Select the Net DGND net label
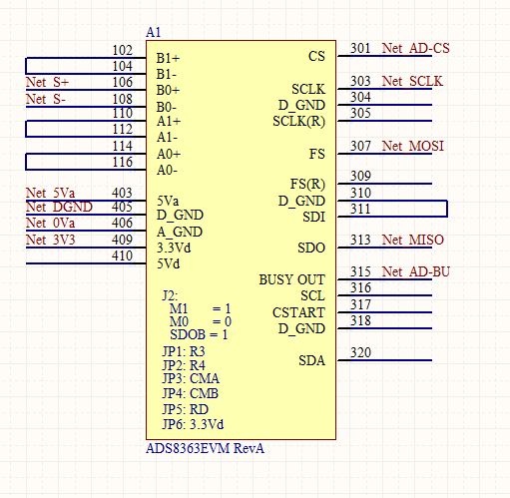 (x=59, y=207)
